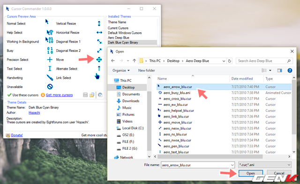Click the Horizontal Resize cursor preview
This screenshot has height=184, width=300.
click(99, 32)
